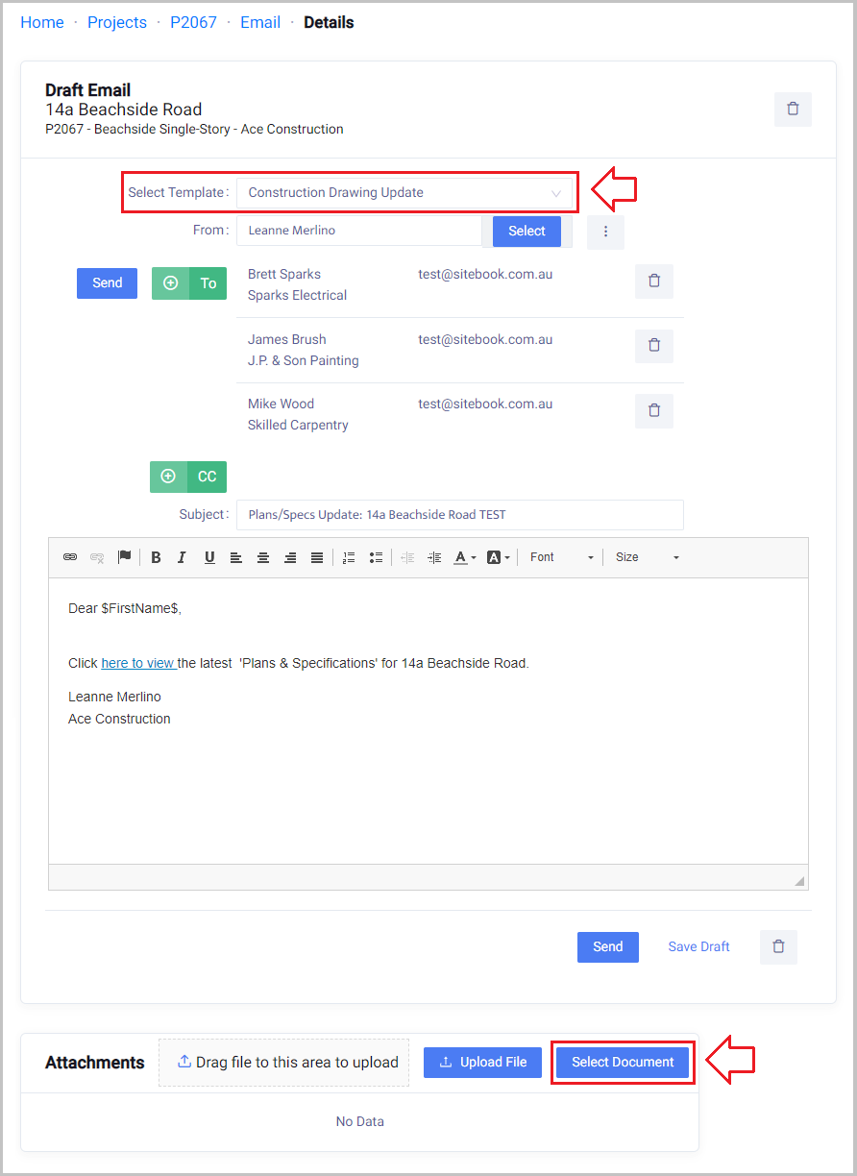Toggle bold formatting in the email editor
The width and height of the screenshot is (857, 1176).
156,557
